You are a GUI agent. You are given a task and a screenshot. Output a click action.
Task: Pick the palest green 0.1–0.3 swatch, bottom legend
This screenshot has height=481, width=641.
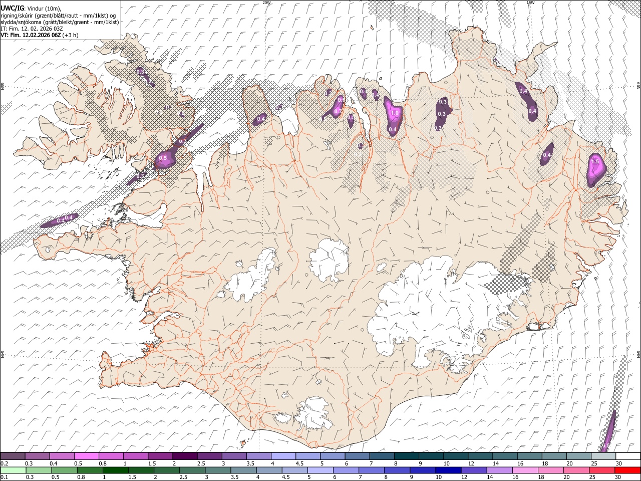coord(13,470)
